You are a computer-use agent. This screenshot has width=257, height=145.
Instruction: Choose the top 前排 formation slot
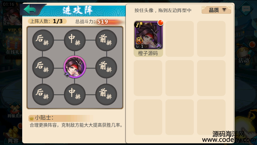(106, 40)
